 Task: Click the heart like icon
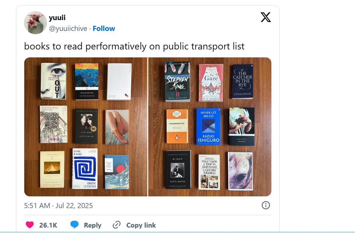[x=30, y=225]
